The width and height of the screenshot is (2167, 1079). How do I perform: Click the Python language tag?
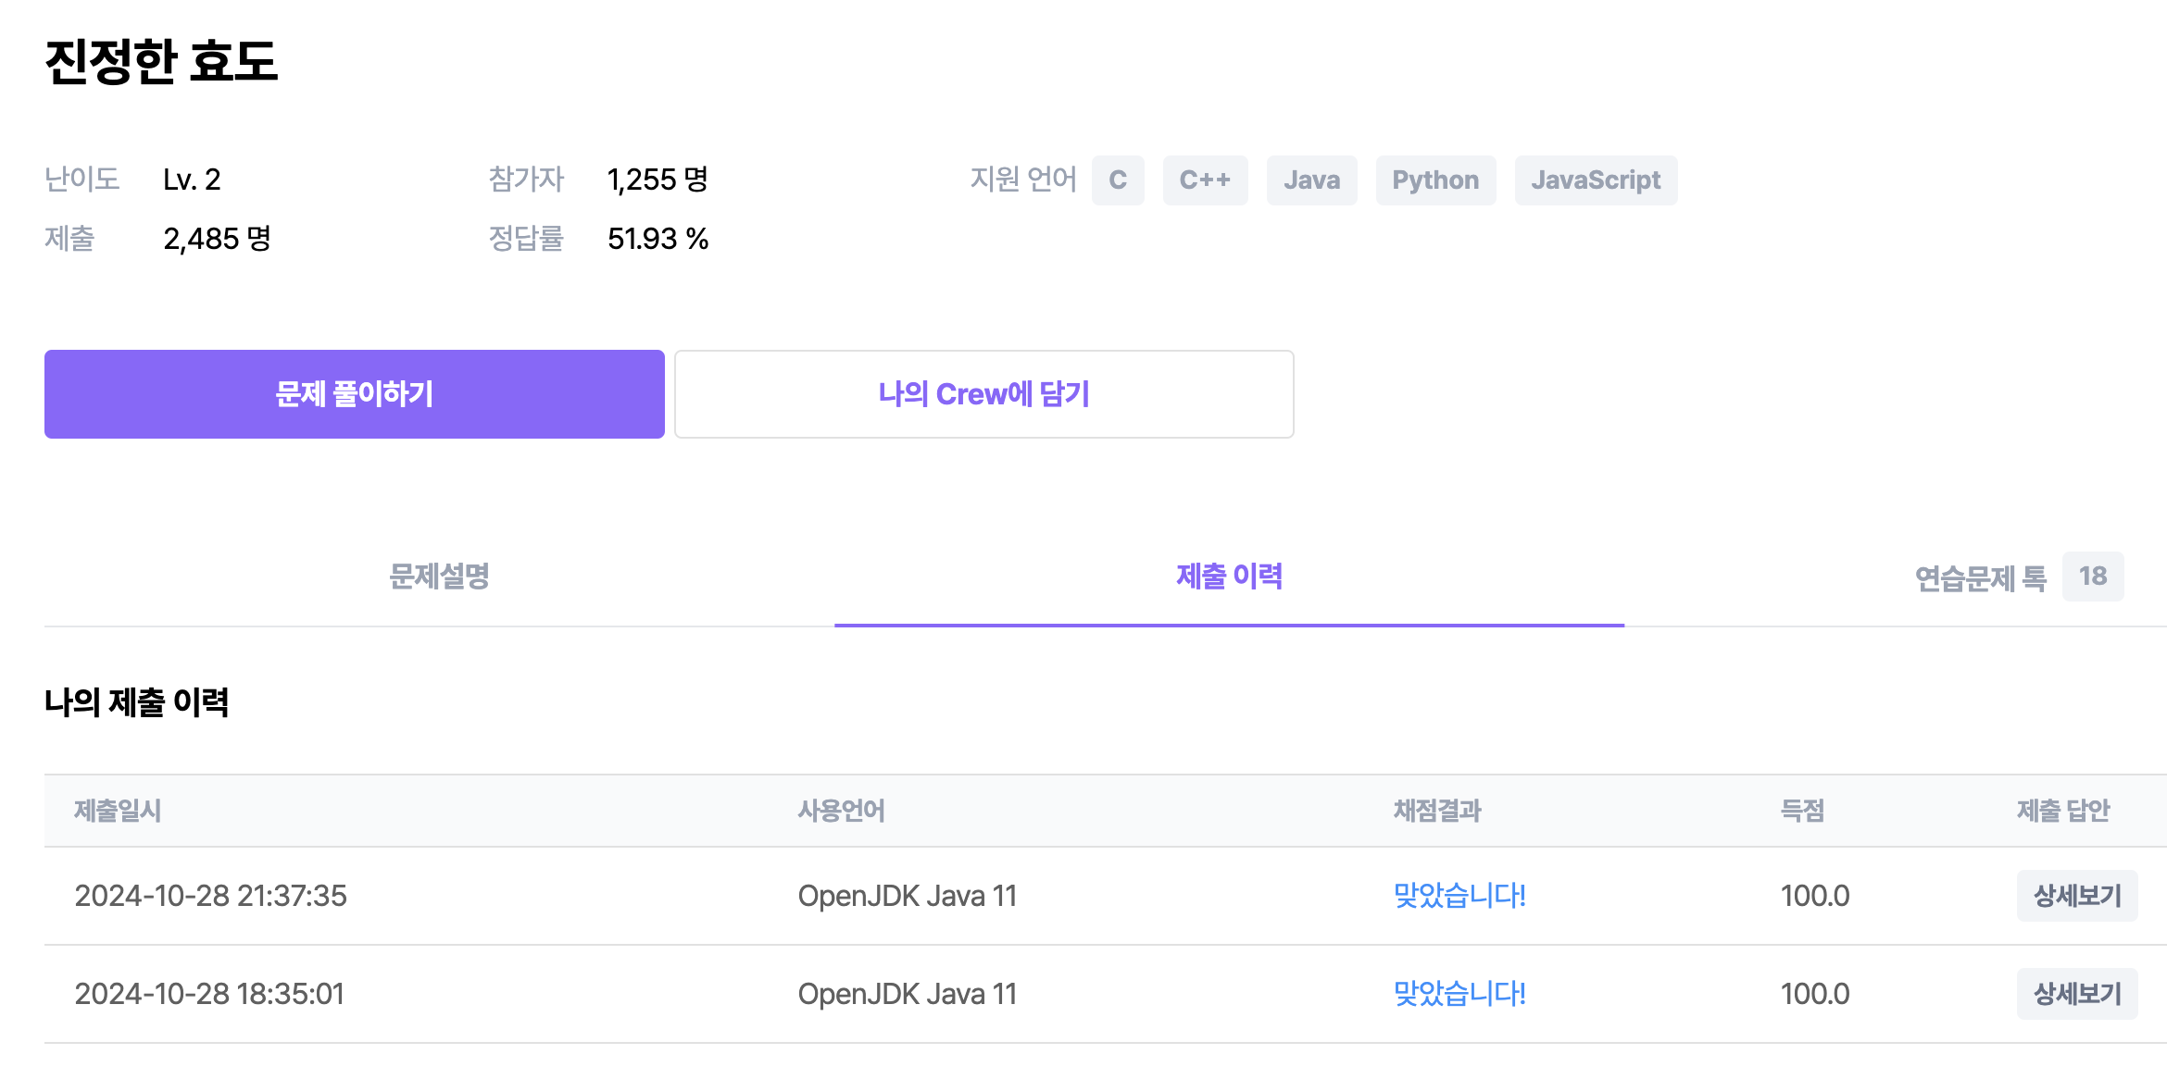pos(1435,180)
